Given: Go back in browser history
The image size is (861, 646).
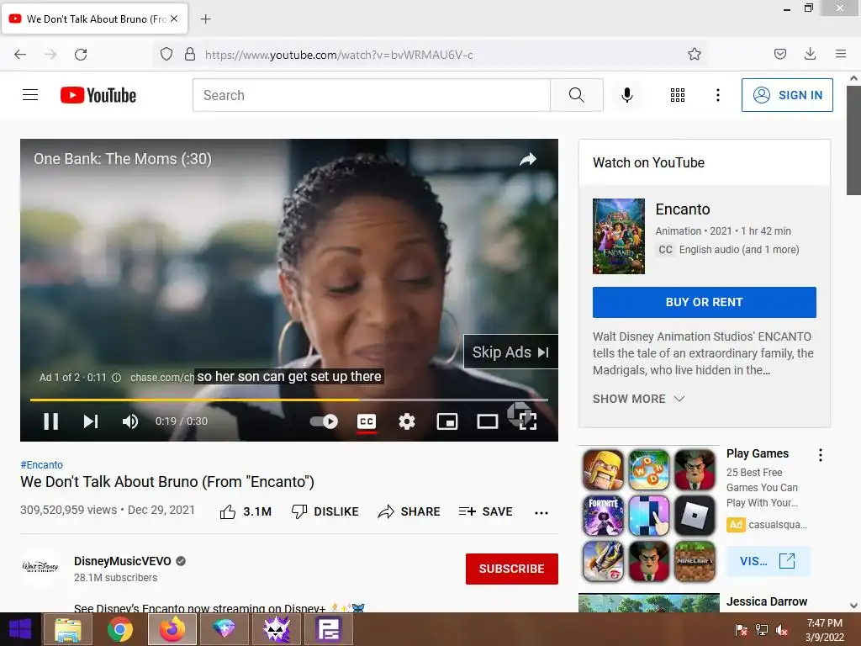Looking at the screenshot, I should pyautogui.click(x=20, y=55).
